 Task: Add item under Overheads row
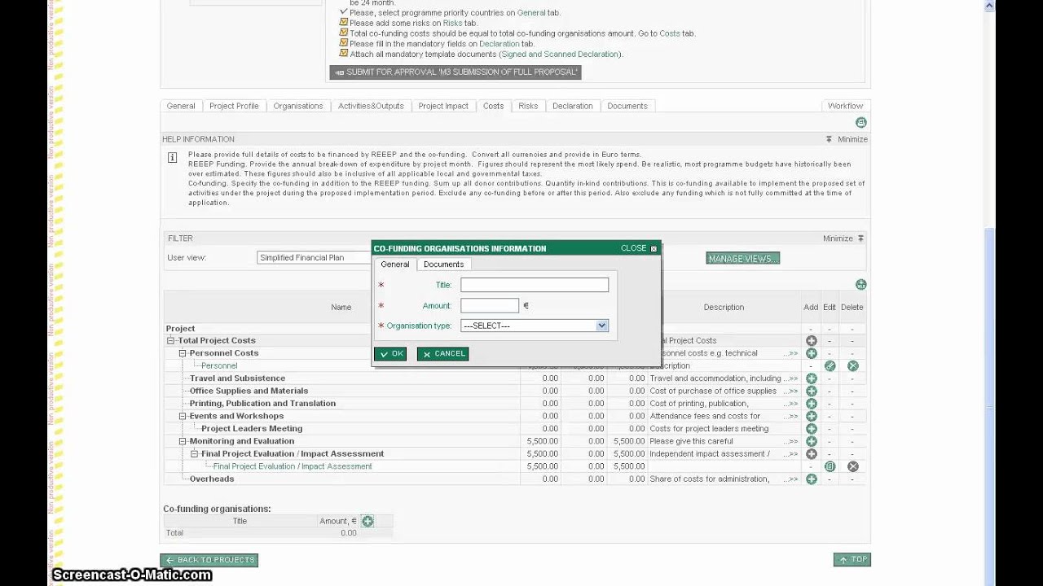tap(811, 479)
